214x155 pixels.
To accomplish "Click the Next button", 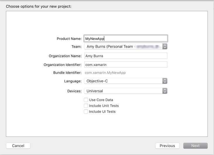I will 196,146.
